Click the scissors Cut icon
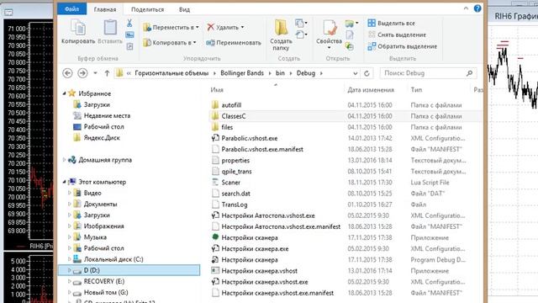This screenshot has height=303, width=538. click(129, 23)
